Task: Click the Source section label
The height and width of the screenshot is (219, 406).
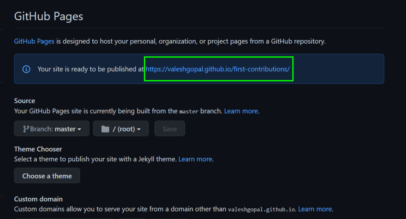Action: pyautogui.click(x=24, y=101)
